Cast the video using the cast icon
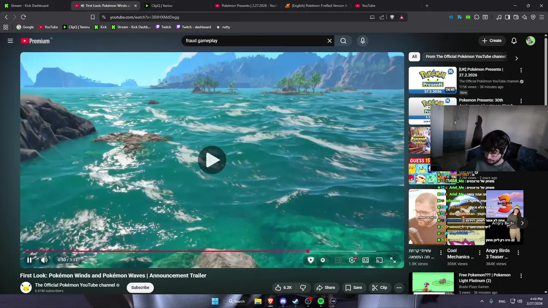The width and height of the screenshot is (548, 308). [379, 260]
